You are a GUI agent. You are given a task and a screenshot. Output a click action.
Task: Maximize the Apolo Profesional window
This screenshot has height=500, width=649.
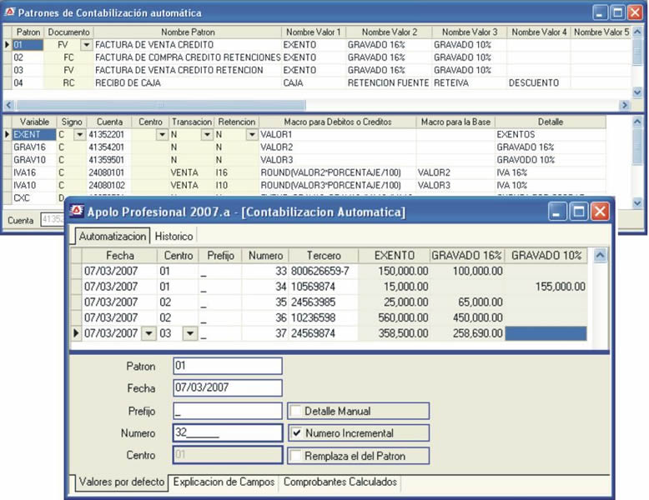tap(579, 212)
